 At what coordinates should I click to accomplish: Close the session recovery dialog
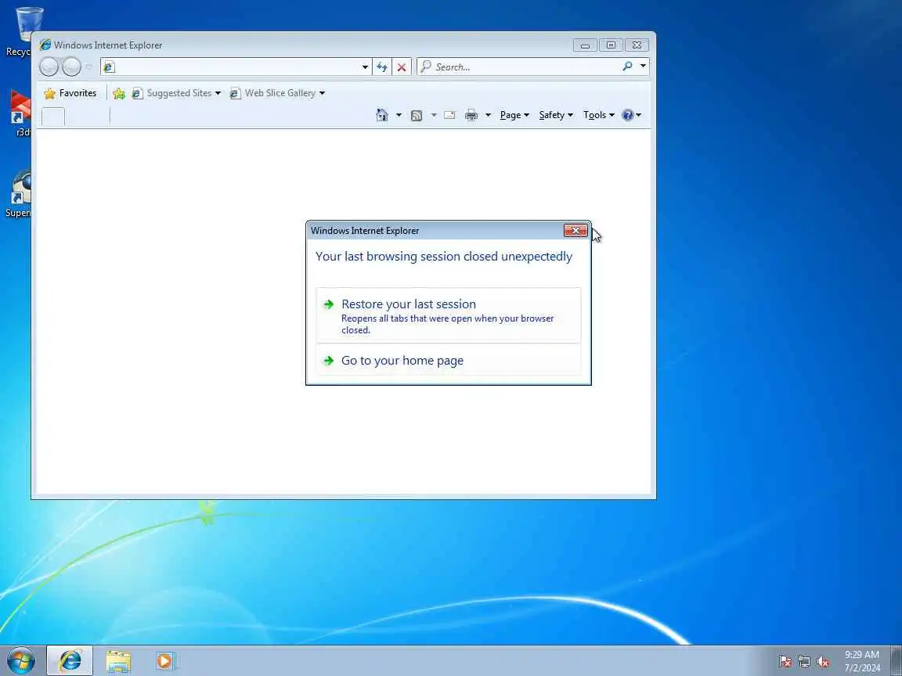575,231
